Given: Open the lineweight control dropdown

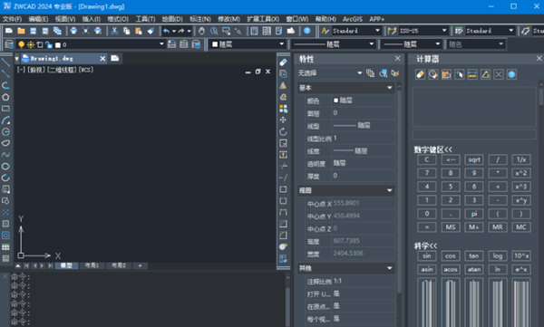Looking at the screenshot, I should pos(438,44).
